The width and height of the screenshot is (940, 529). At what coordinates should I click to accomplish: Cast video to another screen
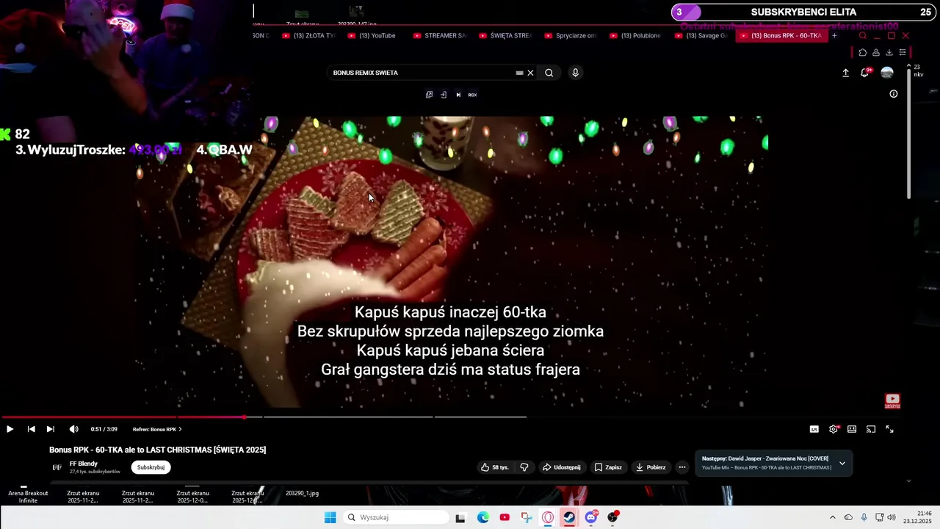[871, 429]
